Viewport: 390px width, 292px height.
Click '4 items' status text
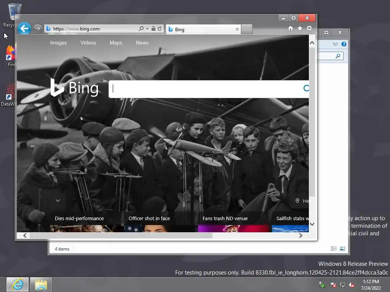(62, 249)
